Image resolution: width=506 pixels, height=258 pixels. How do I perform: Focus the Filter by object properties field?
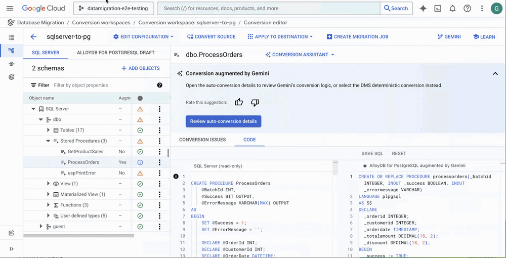pos(103,85)
